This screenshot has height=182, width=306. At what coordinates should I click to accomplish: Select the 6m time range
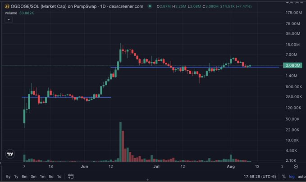24,177
